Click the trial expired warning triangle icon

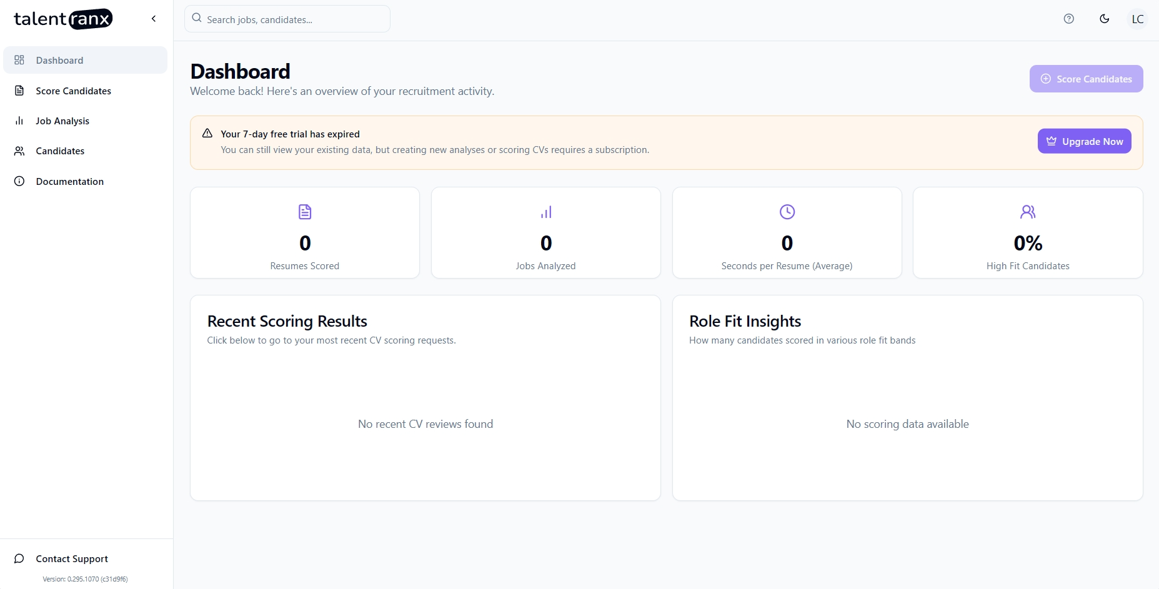[207, 133]
